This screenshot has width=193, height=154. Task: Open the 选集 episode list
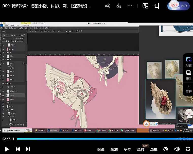(154, 149)
